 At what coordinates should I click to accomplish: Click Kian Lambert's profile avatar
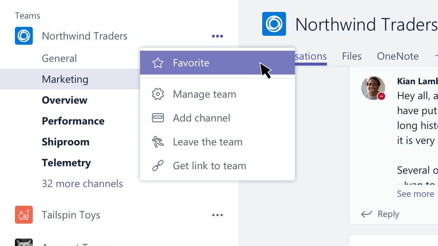click(373, 88)
